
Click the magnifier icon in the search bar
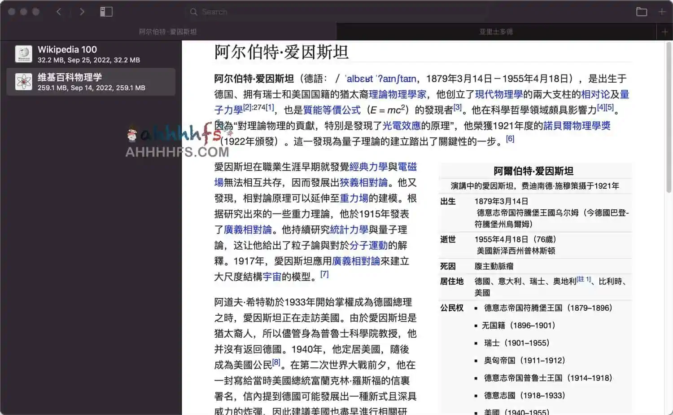click(193, 12)
